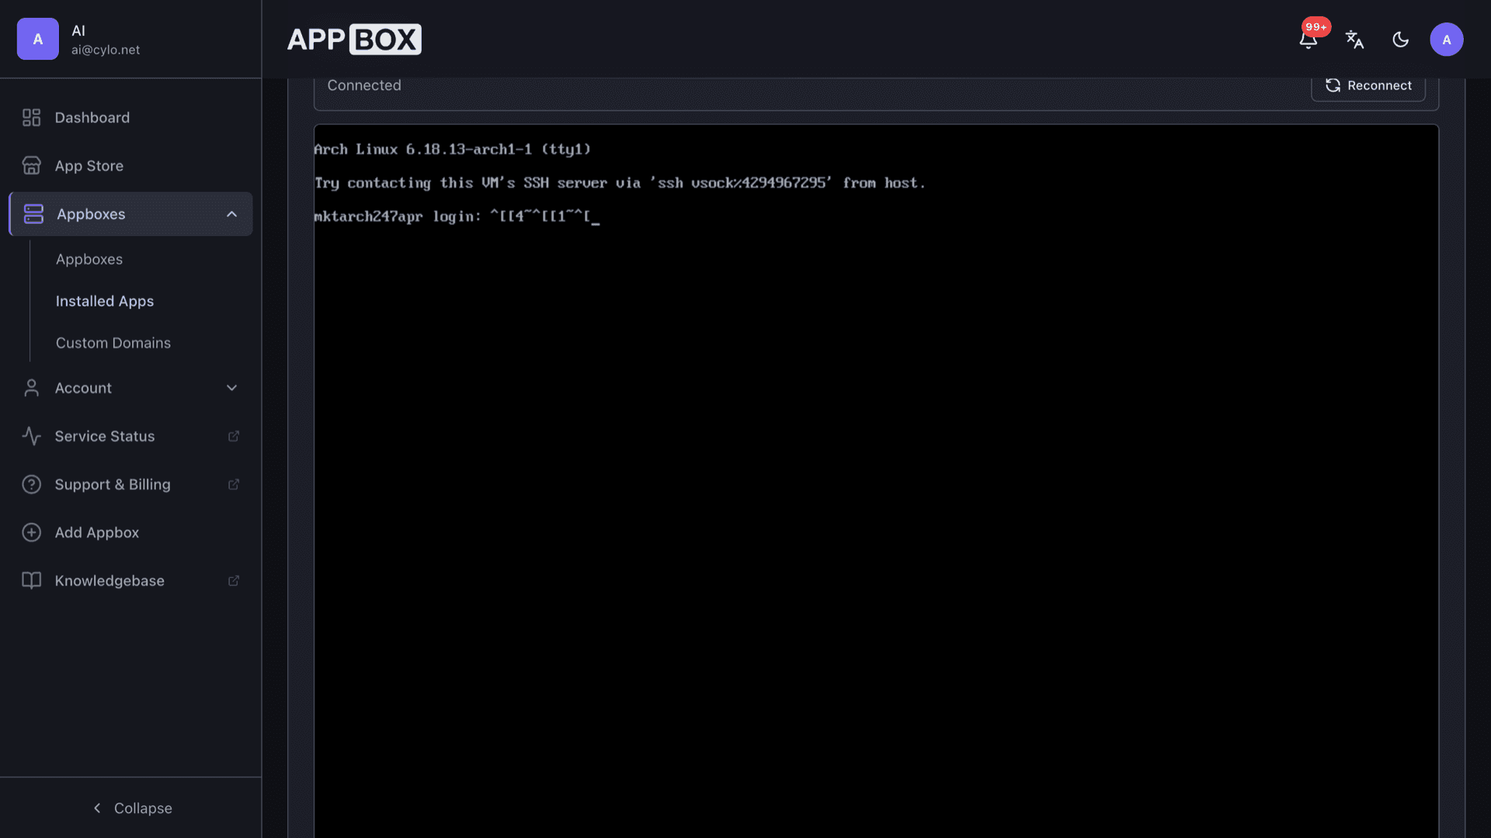This screenshot has width=1491, height=838.
Task: Click the Account person icon
Action: tap(31, 388)
